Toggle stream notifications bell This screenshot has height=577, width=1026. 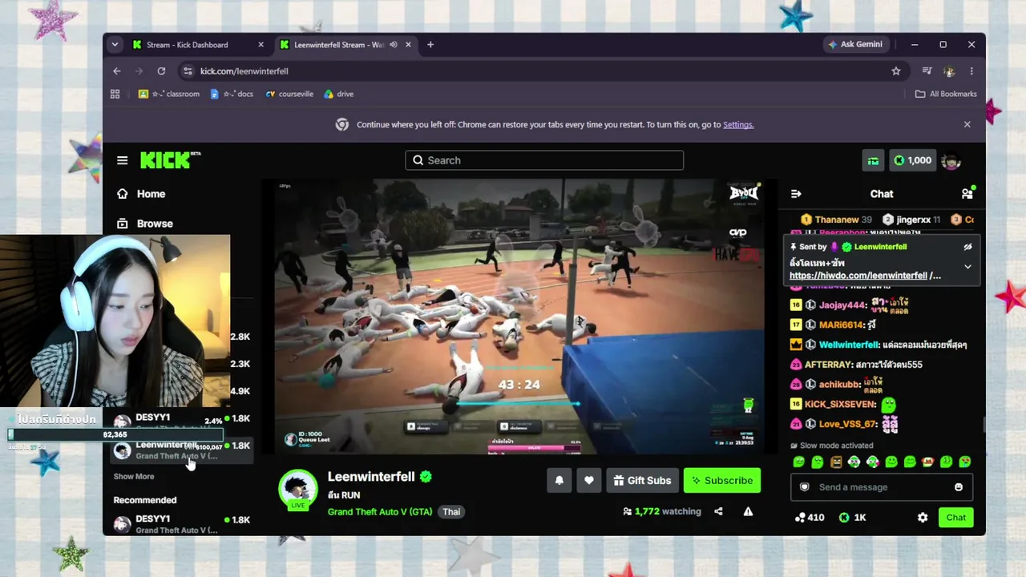[559, 480]
